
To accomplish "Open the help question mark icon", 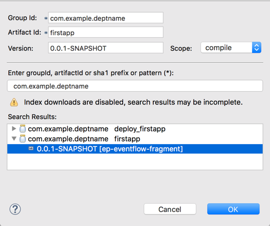I will [15, 209].
